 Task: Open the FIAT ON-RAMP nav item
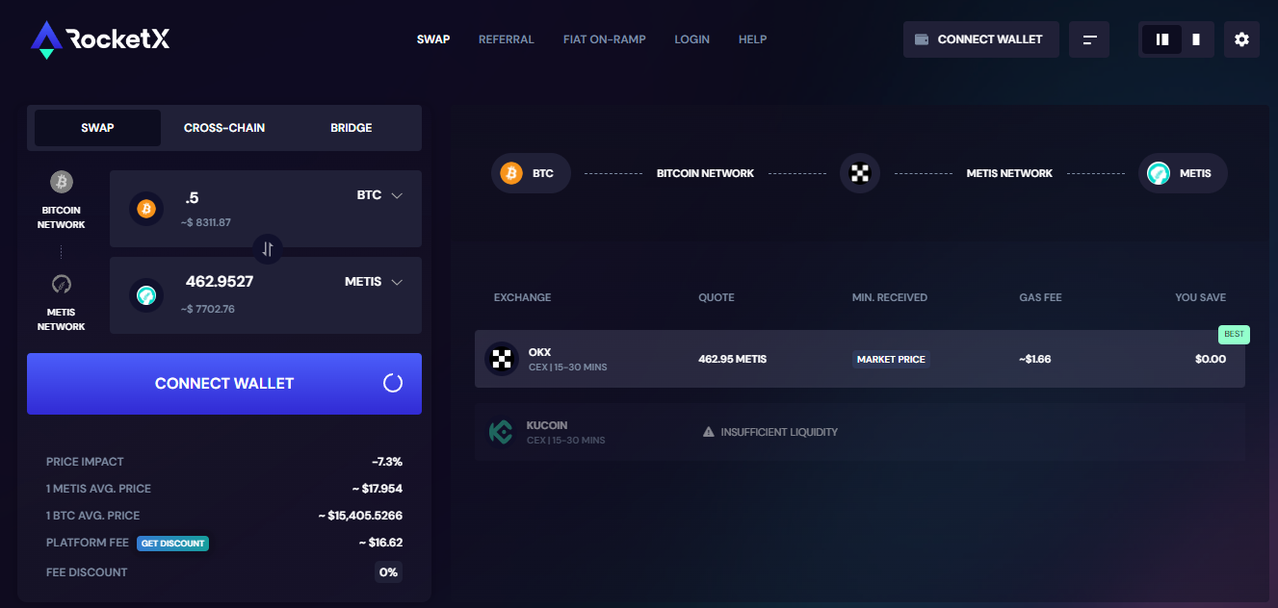tap(605, 39)
